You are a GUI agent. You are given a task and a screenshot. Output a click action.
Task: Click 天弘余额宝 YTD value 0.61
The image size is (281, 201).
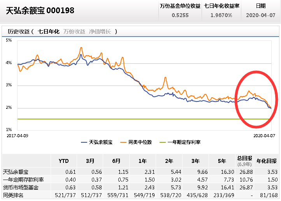(x=70, y=172)
